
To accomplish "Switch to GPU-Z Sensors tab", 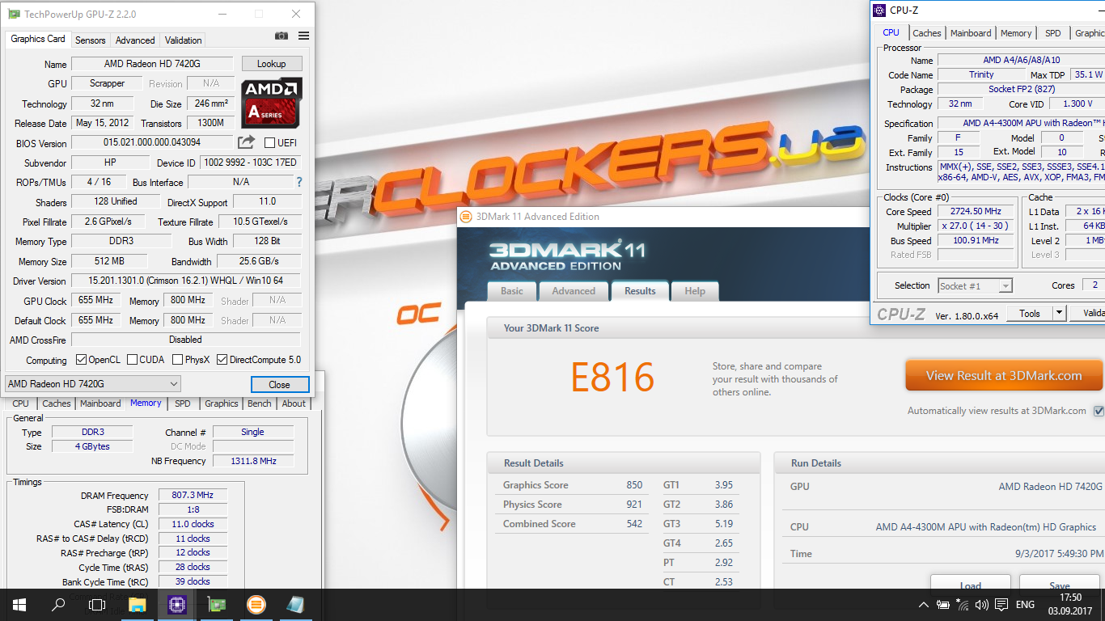I will 90,40.
